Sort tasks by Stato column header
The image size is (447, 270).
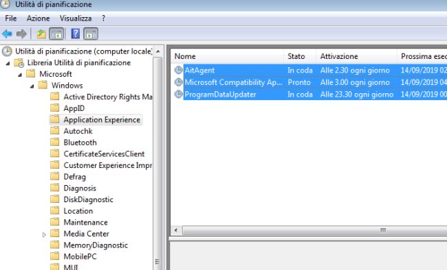tap(300, 56)
